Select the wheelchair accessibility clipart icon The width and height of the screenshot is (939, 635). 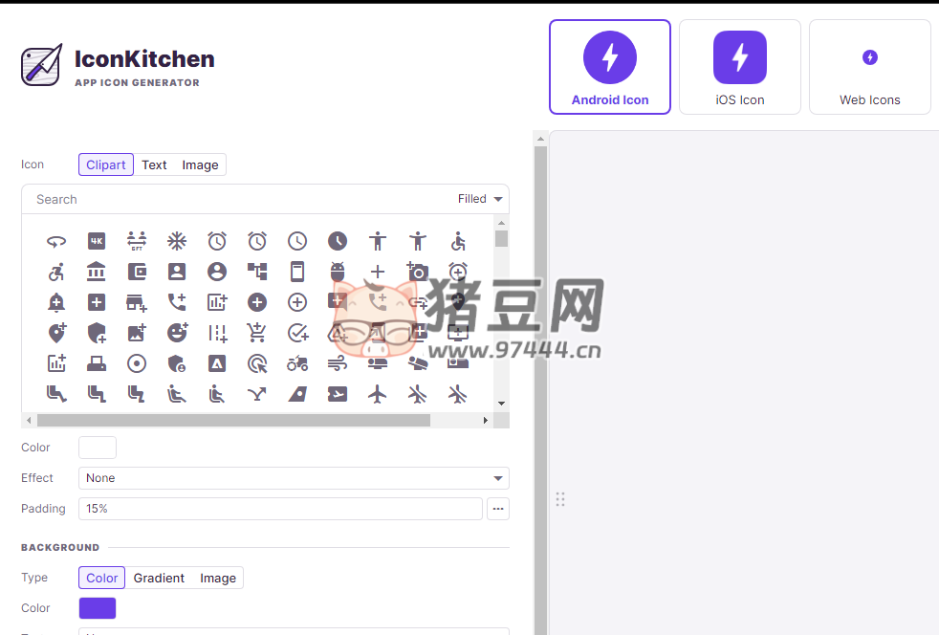coord(457,241)
